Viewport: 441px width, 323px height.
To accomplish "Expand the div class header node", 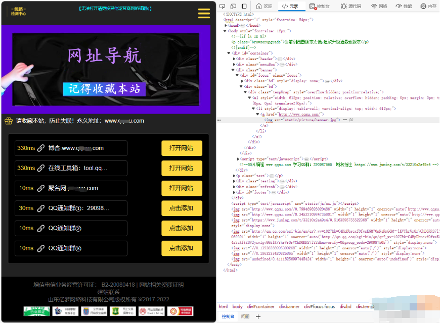I will pos(234,59).
